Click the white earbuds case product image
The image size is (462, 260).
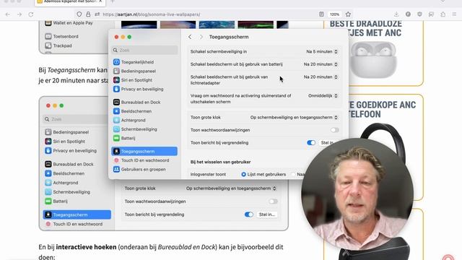tap(373, 60)
